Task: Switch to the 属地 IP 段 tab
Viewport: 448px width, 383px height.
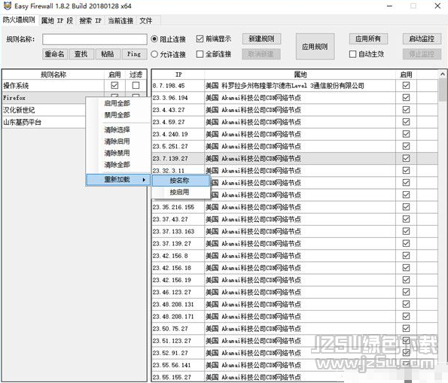Action: pos(57,21)
